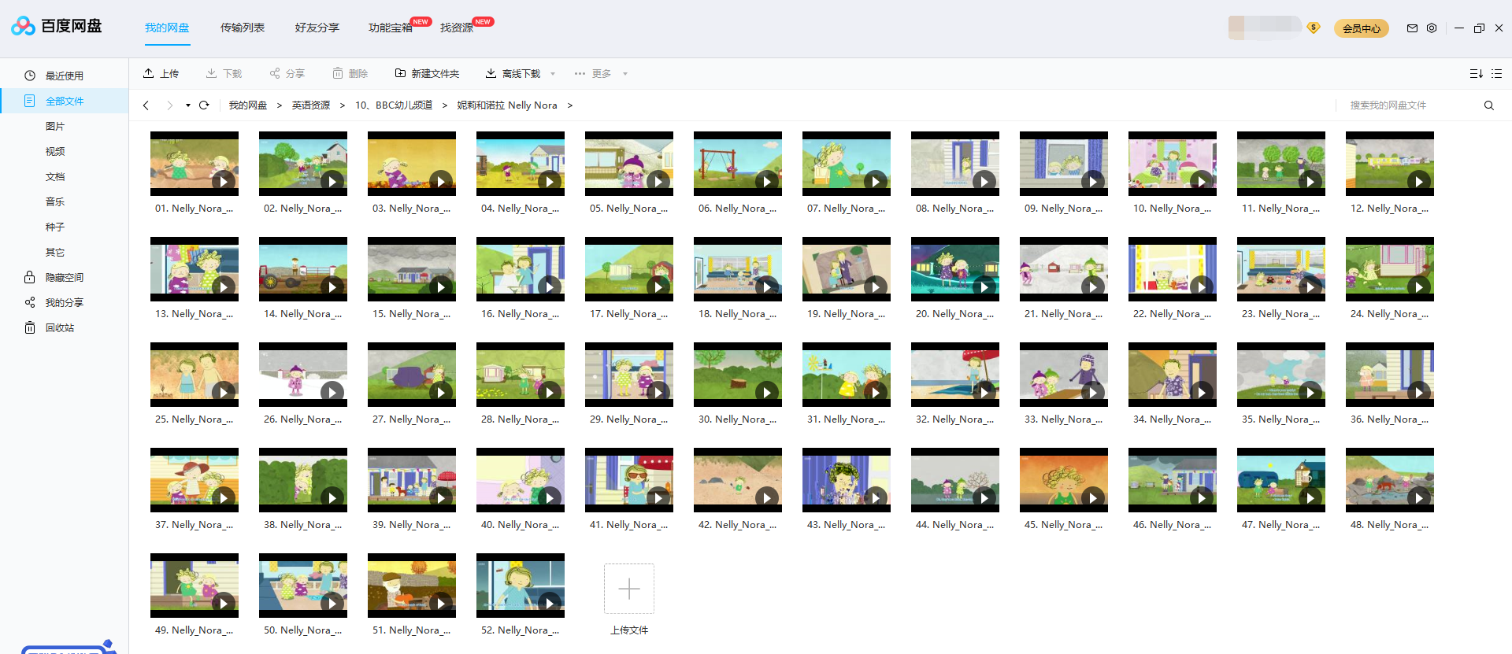The height and width of the screenshot is (654, 1512).
Task: Click the 上传 upload button
Action: pyautogui.click(x=161, y=73)
